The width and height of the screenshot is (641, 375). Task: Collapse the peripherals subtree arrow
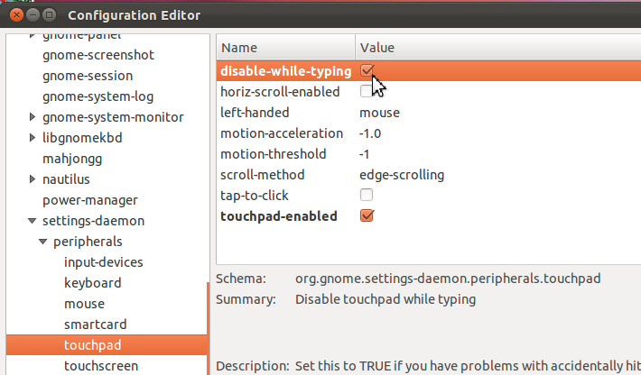(x=43, y=242)
